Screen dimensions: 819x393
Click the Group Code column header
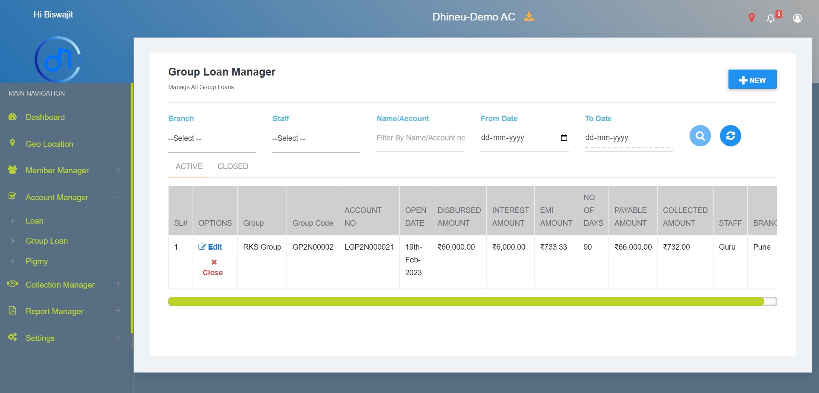313,210
